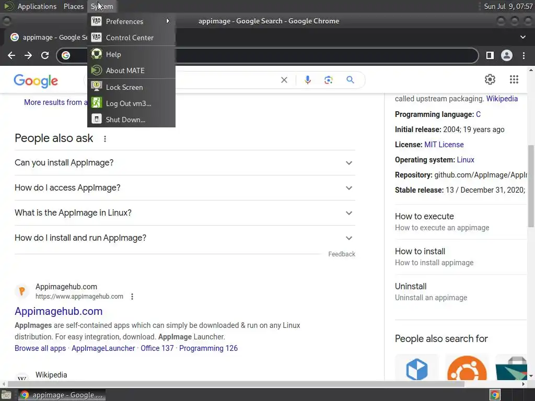Image resolution: width=535 pixels, height=401 pixels.
Task: Click the clock in top panel
Action: pyautogui.click(x=508, y=6)
